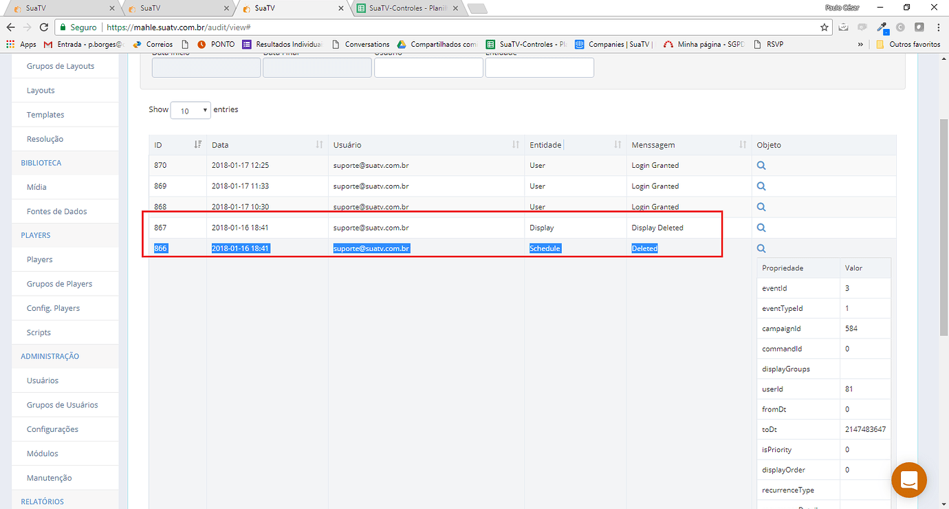Open the support chat bubble
Screen dimensions: 949x509
pos(909,479)
